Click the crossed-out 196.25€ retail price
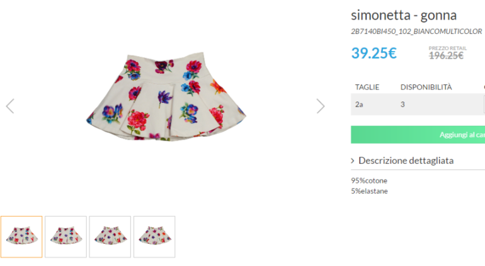The image size is (485, 266). click(446, 55)
